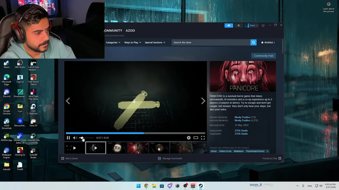Pause the PANICORE trailer video
The width and height of the screenshot is (339, 190).
68,138
